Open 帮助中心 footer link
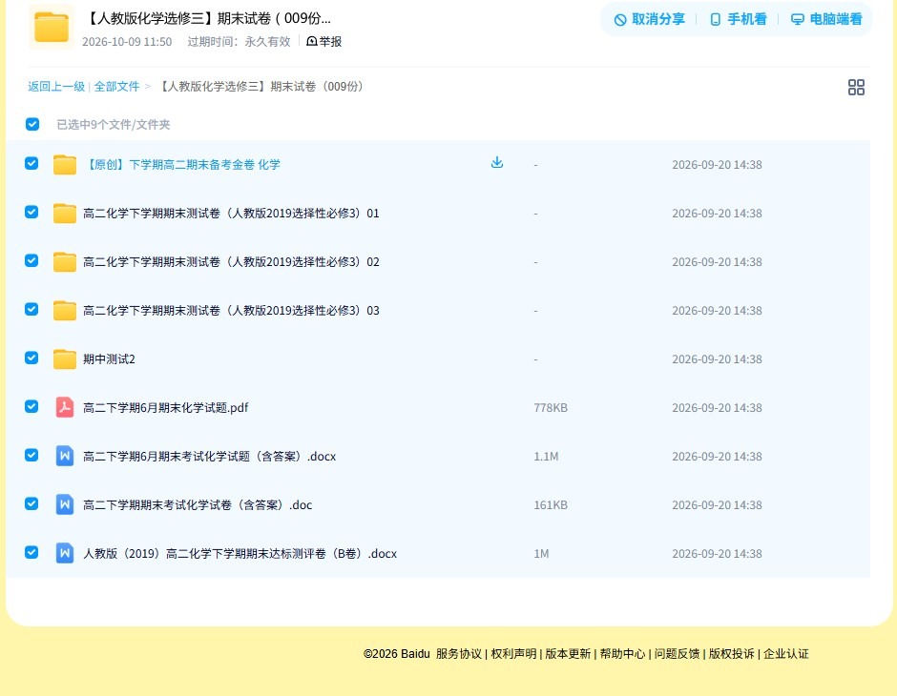897x696 pixels. coord(622,654)
